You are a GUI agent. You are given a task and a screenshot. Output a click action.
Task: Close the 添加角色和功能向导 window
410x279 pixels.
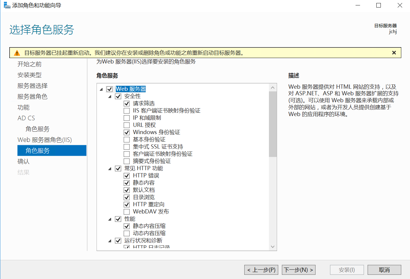[x=400, y=5]
